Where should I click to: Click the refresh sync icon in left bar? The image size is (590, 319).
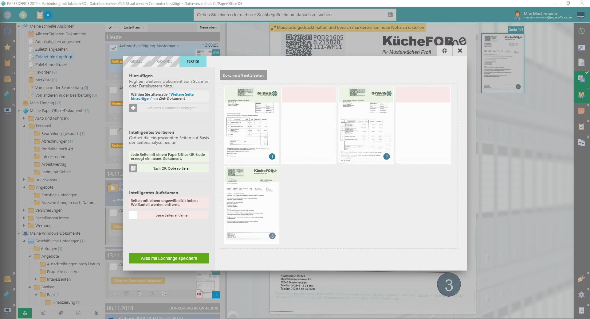(7, 31)
